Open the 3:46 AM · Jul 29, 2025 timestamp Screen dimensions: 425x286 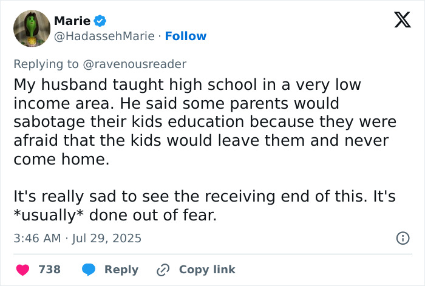click(x=78, y=238)
